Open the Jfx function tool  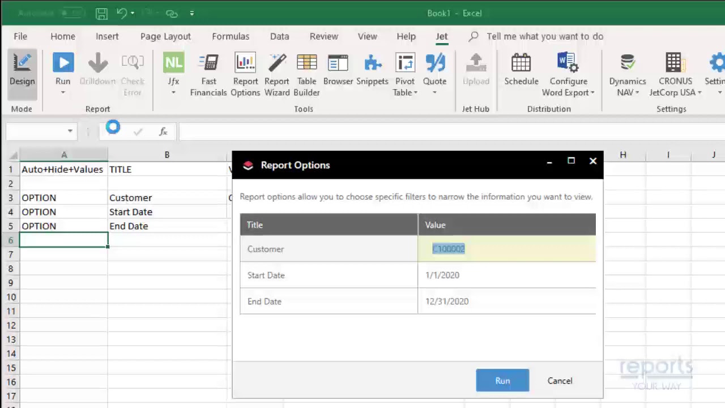click(173, 62)
